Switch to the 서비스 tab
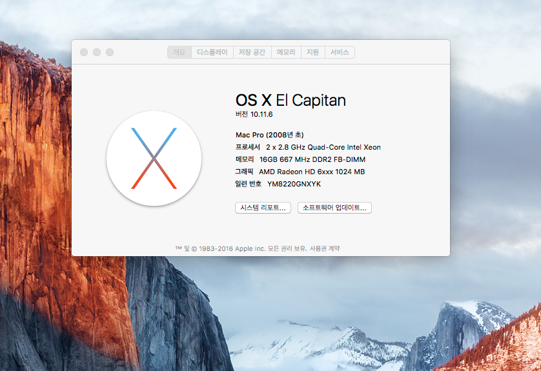Screen dimensions: 541x371 pyautogui.click(x=340, y=52)
